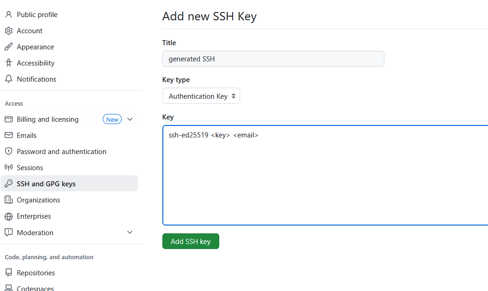Click the Emails envelope icon
The height and width of the screenshot is (291, 488).
click(x=8, y=136)
